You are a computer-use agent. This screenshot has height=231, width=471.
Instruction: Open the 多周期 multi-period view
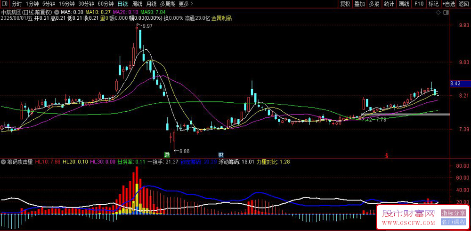[x=168, y=4]
